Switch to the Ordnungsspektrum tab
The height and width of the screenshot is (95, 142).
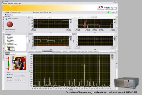point(47,51)
